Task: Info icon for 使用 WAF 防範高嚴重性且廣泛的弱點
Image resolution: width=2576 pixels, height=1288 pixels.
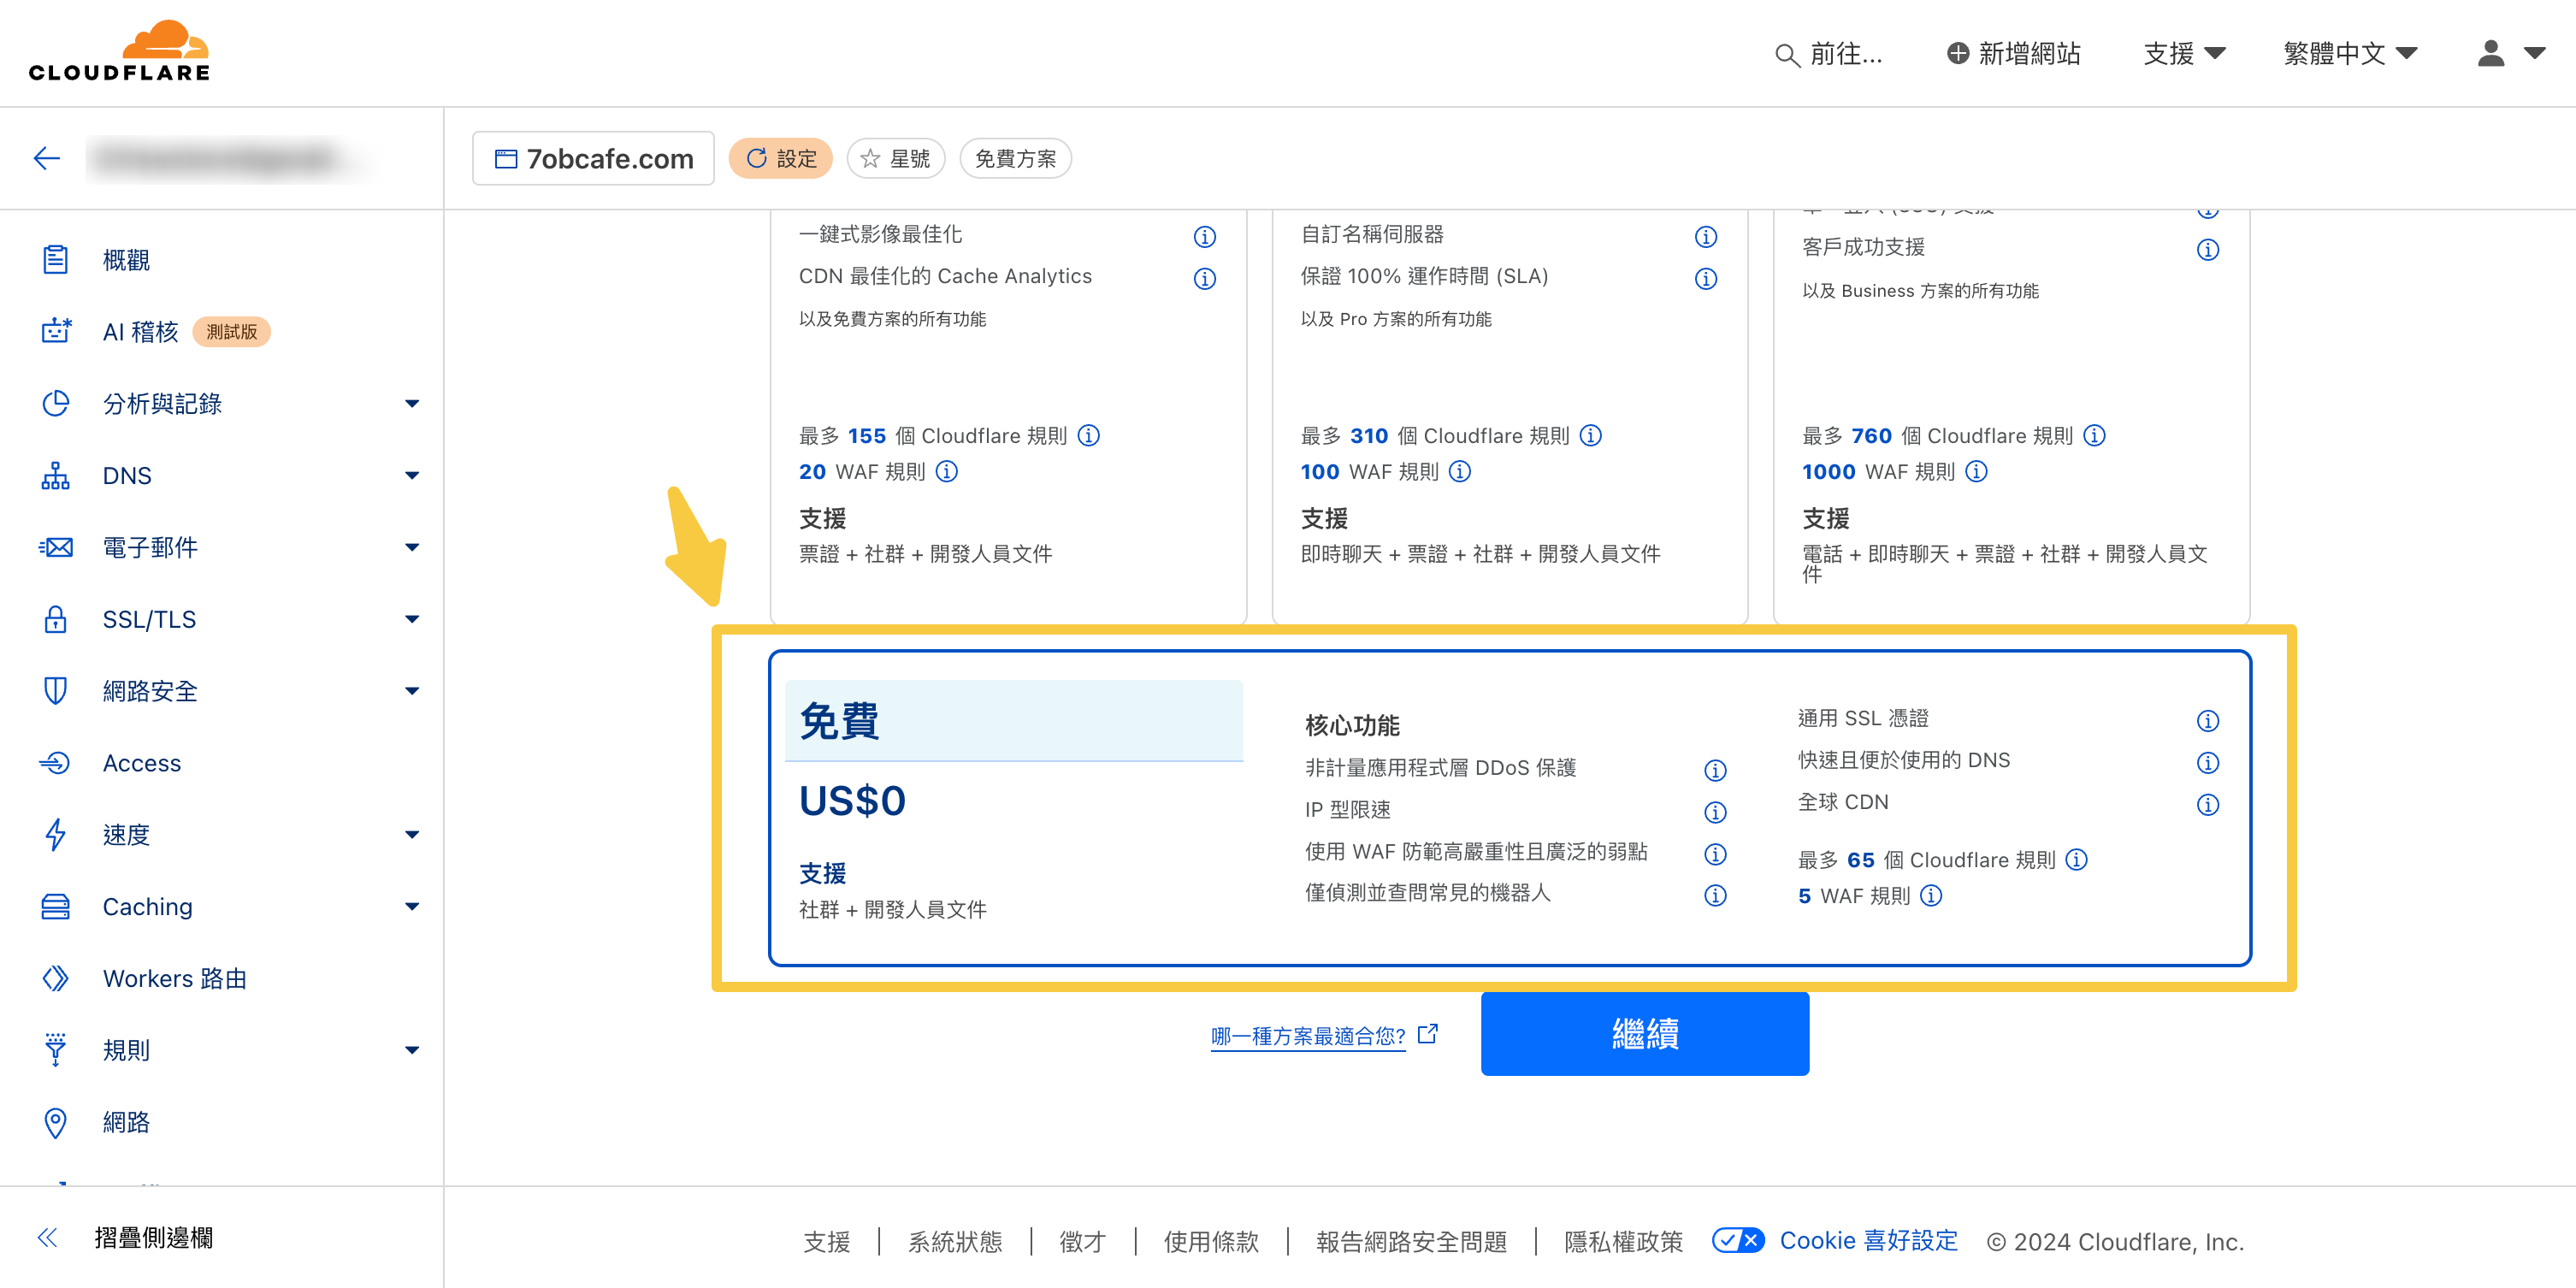Action: tap(1715, 854)
